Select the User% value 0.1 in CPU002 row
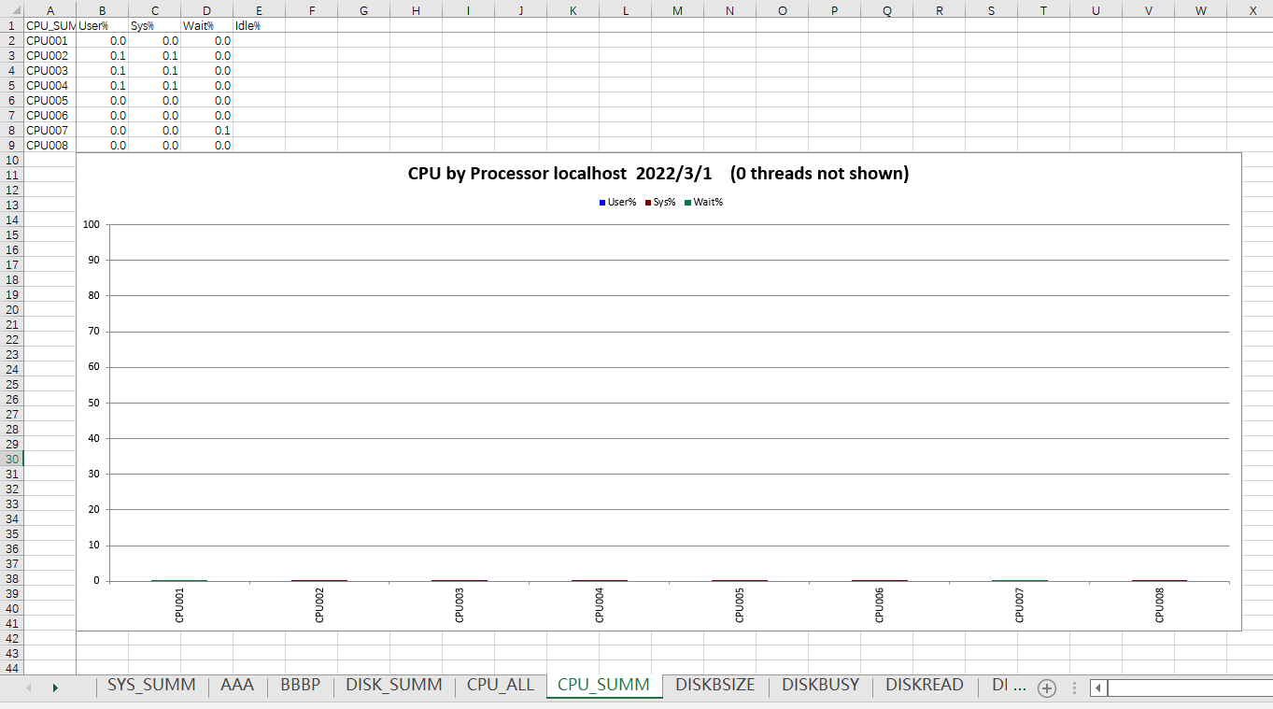Screen dimensions: 1273x709 click(102, 55)
